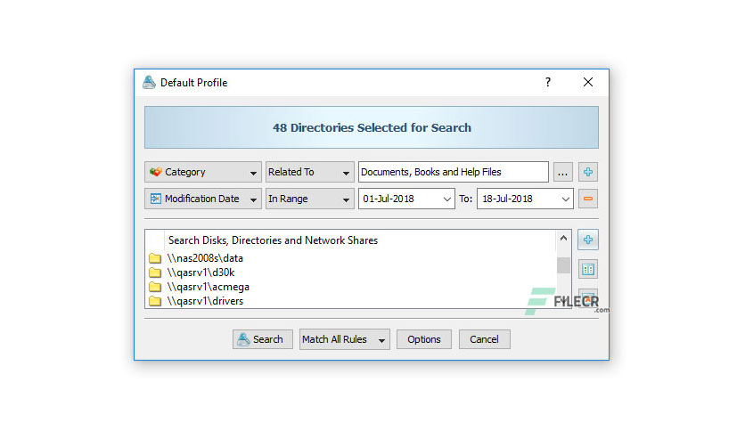Add a new search rule with plus icon beside Category row
Image resolution: width=745 pixels, height=431 pixels.
point(588,172)
